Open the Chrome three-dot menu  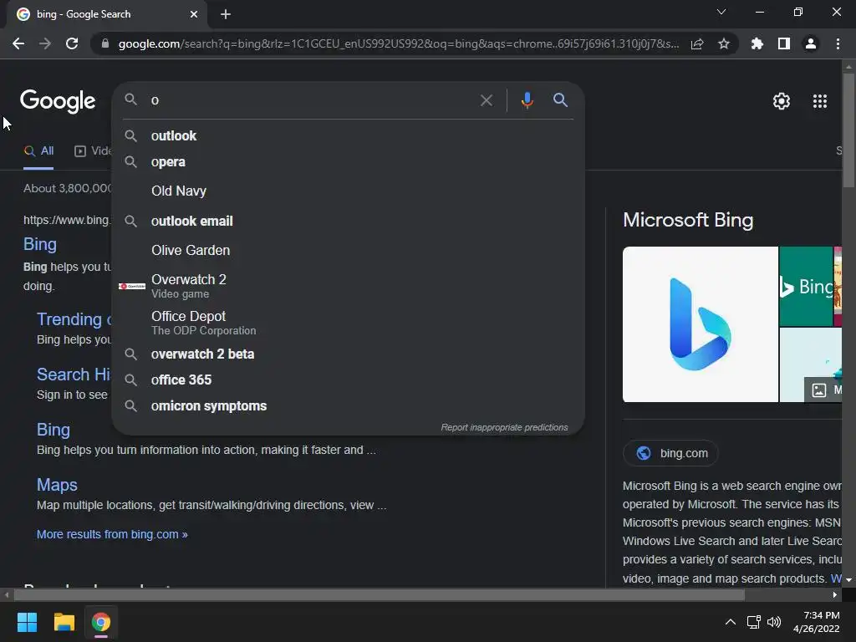838,43
